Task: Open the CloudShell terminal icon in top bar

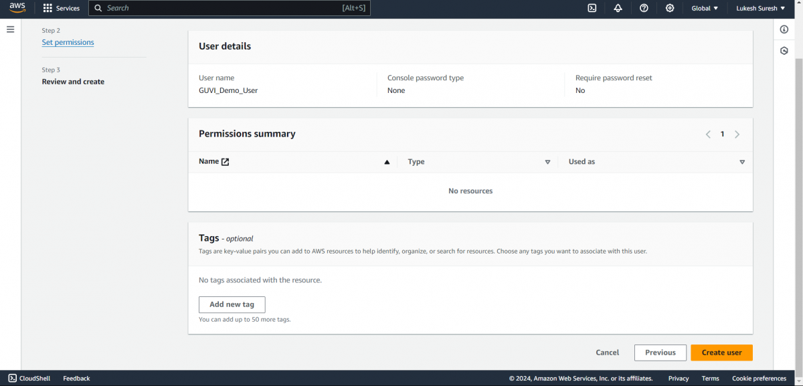Action: [x=592, y=8]
